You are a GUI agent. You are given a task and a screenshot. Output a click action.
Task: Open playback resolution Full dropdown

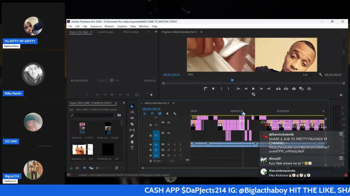pos(309,75)
